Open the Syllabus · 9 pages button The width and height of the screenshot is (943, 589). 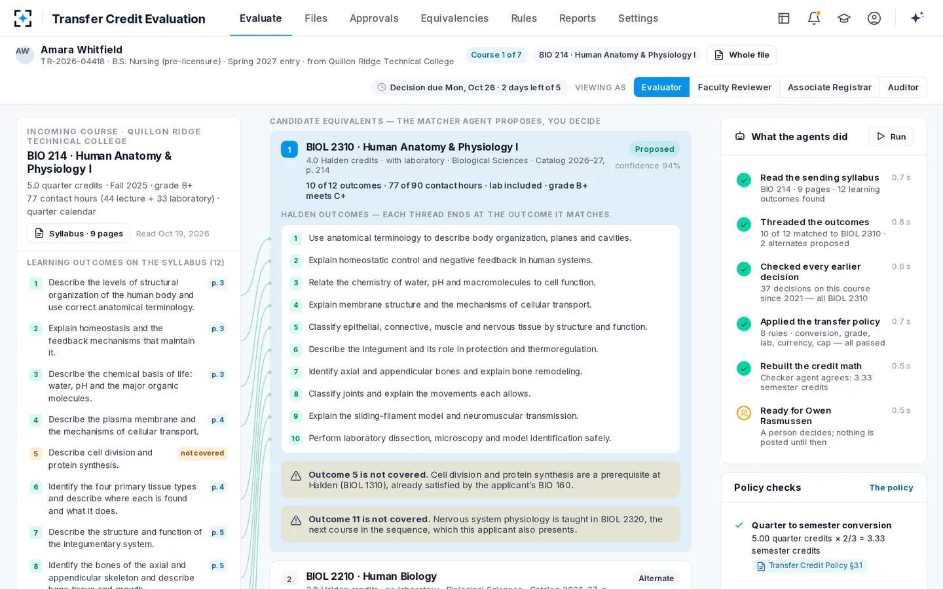tap(79, 234)
